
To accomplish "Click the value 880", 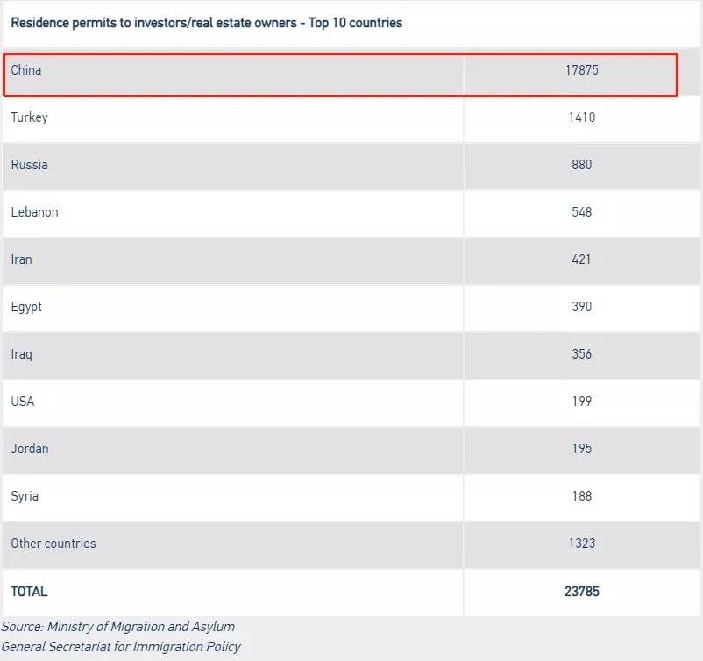I will click(x=581, y=165).
